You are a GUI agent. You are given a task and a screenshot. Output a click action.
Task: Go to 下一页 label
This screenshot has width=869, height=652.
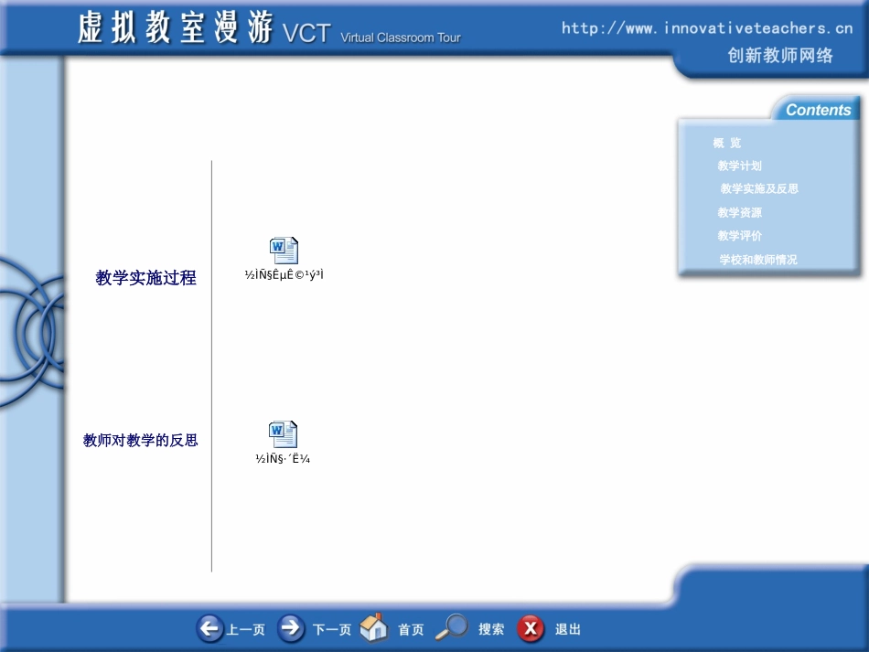click(332, 630)
